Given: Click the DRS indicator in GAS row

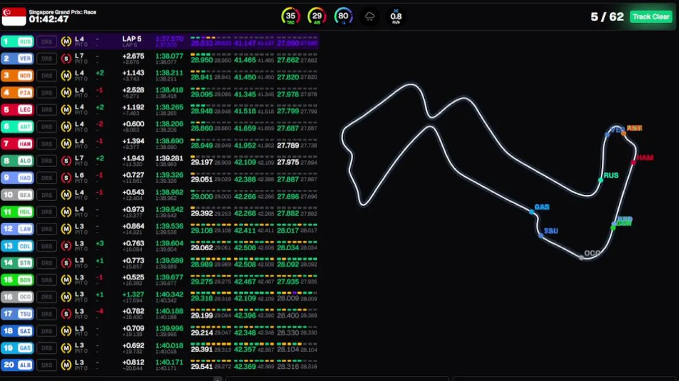Looking at the screenshot, I should [x=47, y=348].
